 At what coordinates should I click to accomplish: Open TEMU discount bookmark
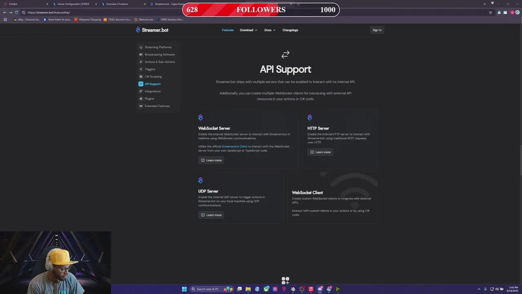click(117, 19)
